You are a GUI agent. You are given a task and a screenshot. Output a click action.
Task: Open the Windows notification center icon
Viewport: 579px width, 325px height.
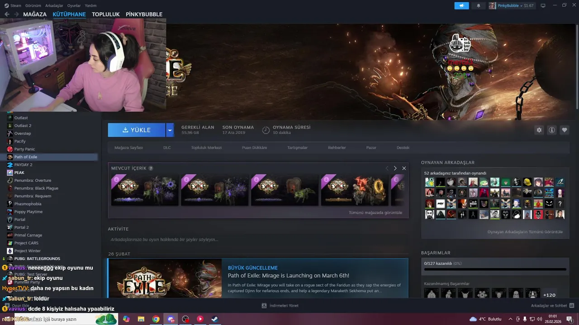point(569,319)
